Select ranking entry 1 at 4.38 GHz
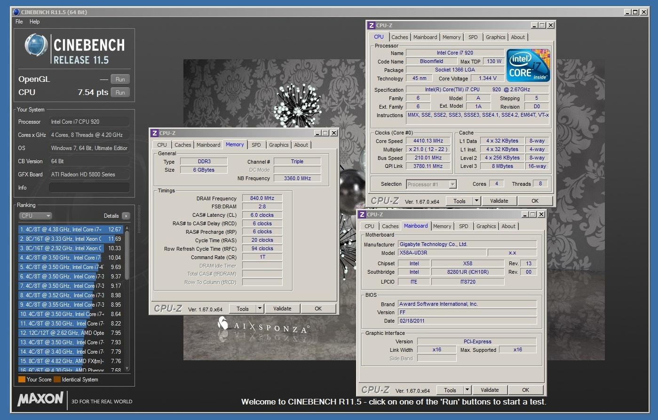The width and height of the screenshot is (658, 420). [x=71, y=230]
